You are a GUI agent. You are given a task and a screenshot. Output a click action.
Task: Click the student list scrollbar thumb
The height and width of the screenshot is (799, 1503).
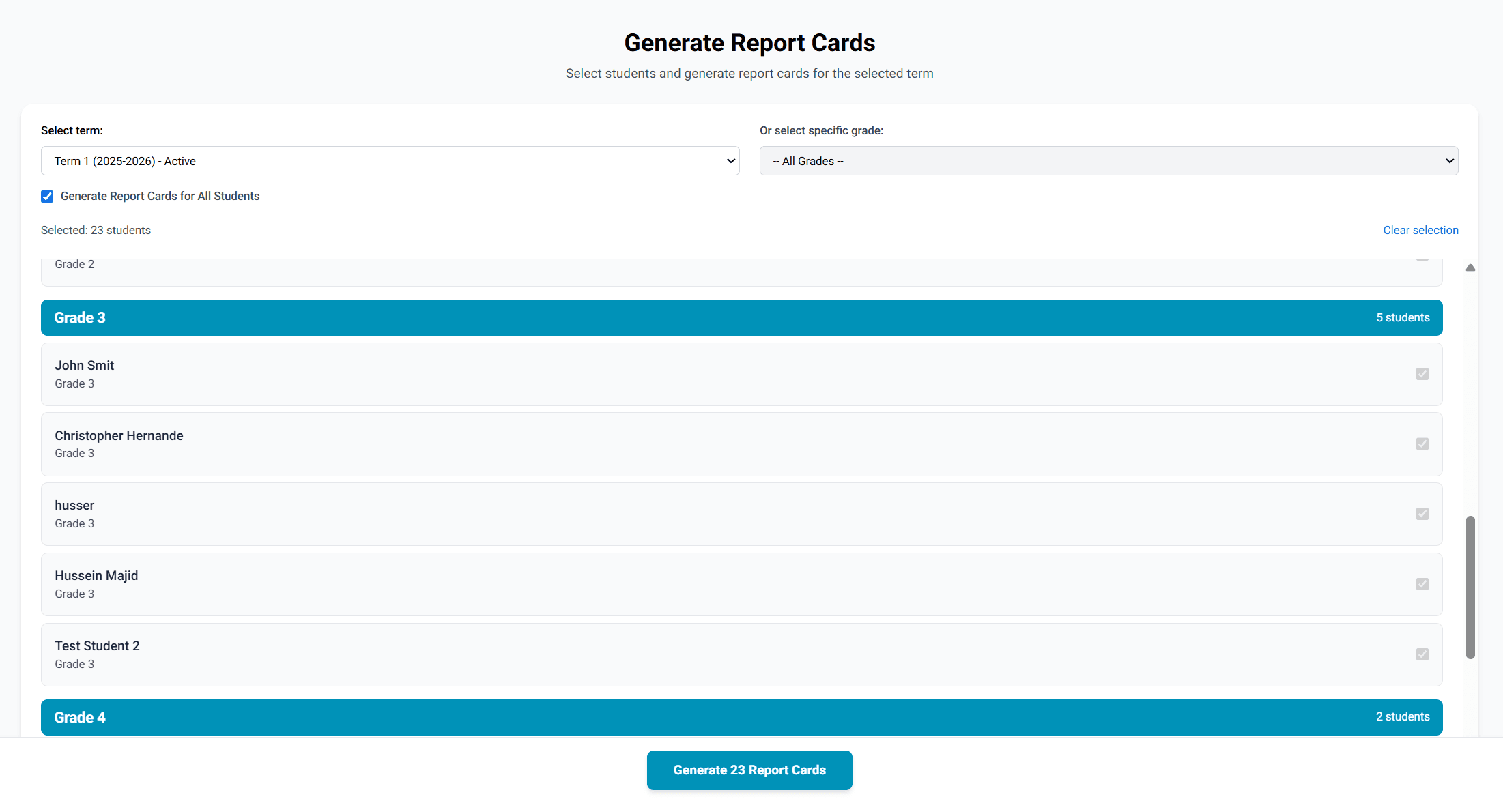click(1470, 587)
